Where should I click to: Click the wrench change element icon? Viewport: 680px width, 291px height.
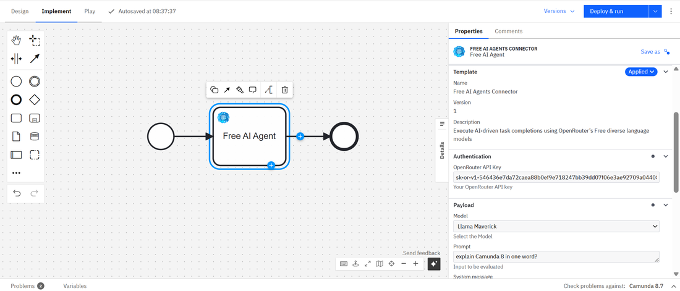tap(240, 90)
